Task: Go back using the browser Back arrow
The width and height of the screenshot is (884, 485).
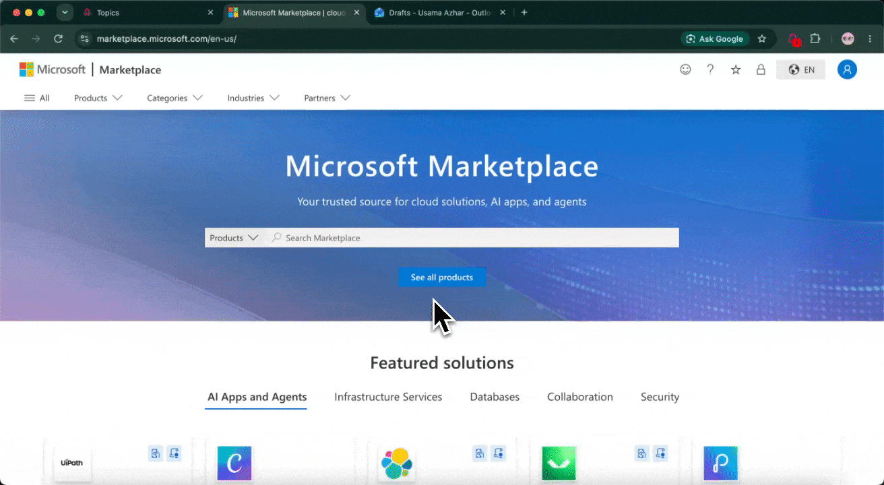Action: (14, 39)
